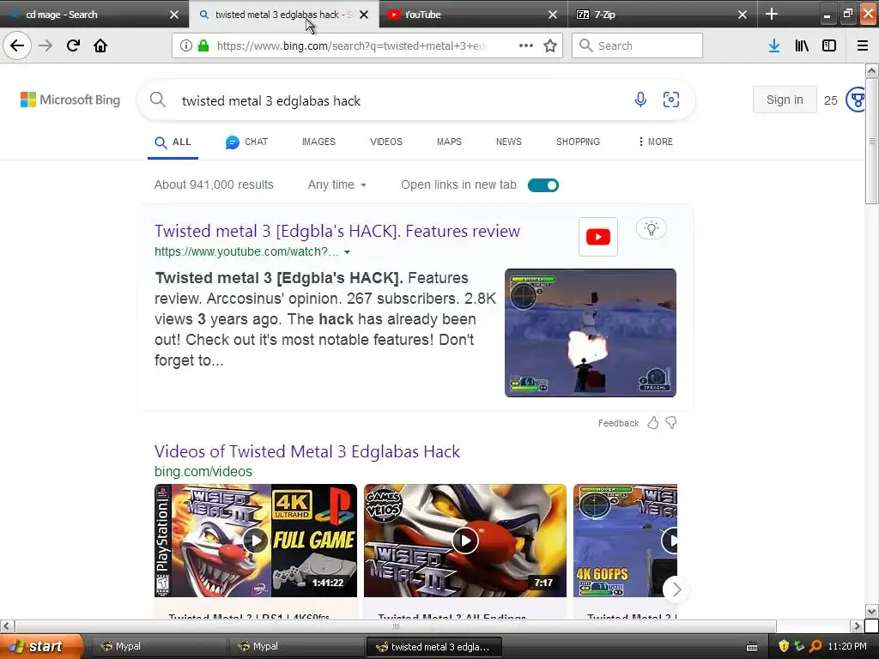The width and height of the screenshot is (879, 659).
Task: Open Twisted metal 3 Edgbla's HACK result
Action: 336,231
